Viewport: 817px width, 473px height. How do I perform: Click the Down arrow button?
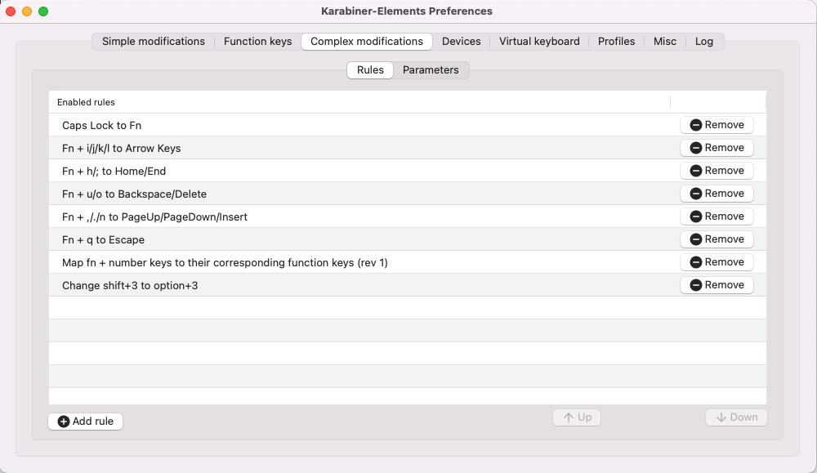pos(736,417)
